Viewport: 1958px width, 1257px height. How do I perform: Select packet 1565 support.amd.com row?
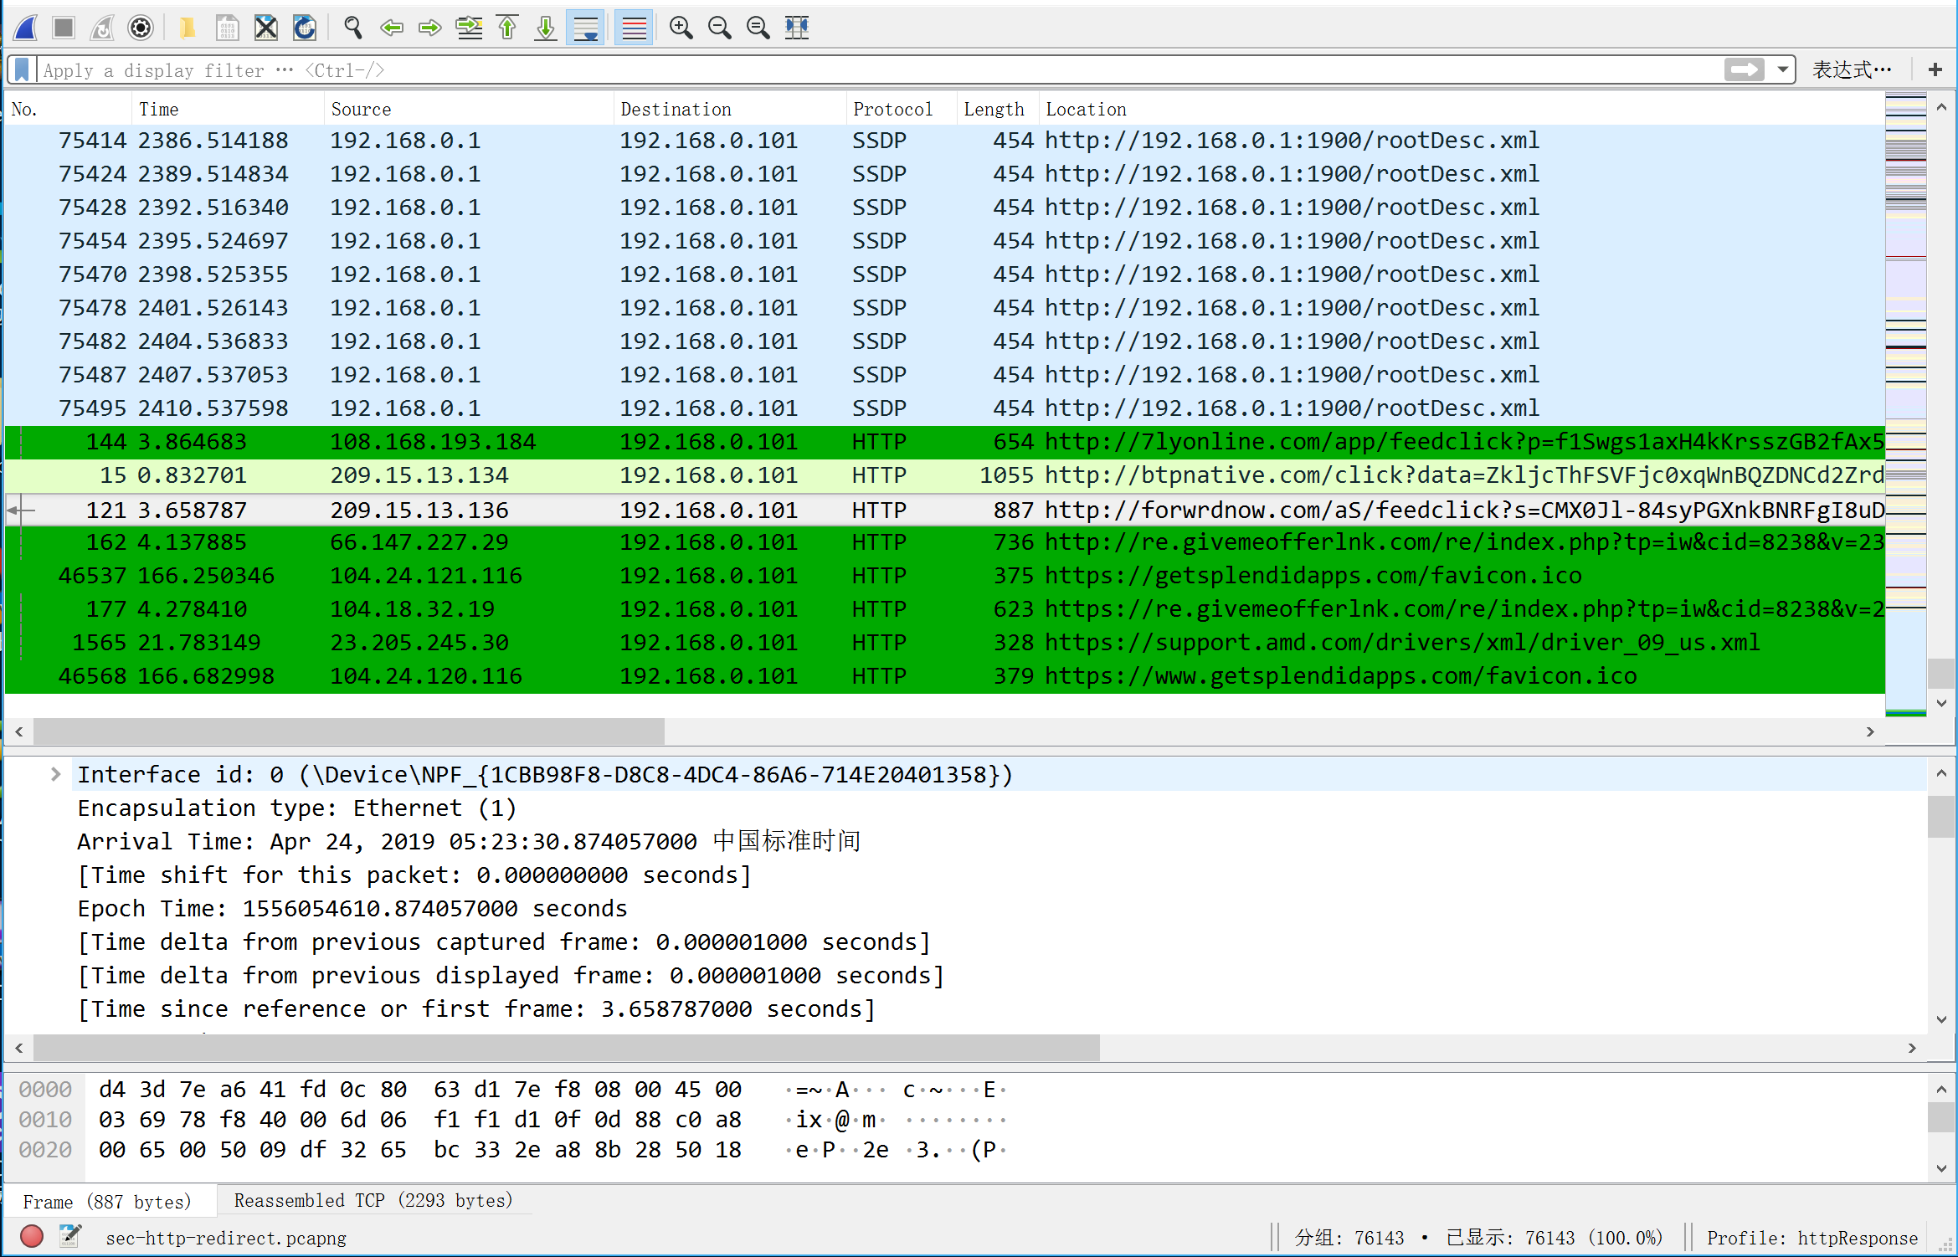tap(944, 643)
